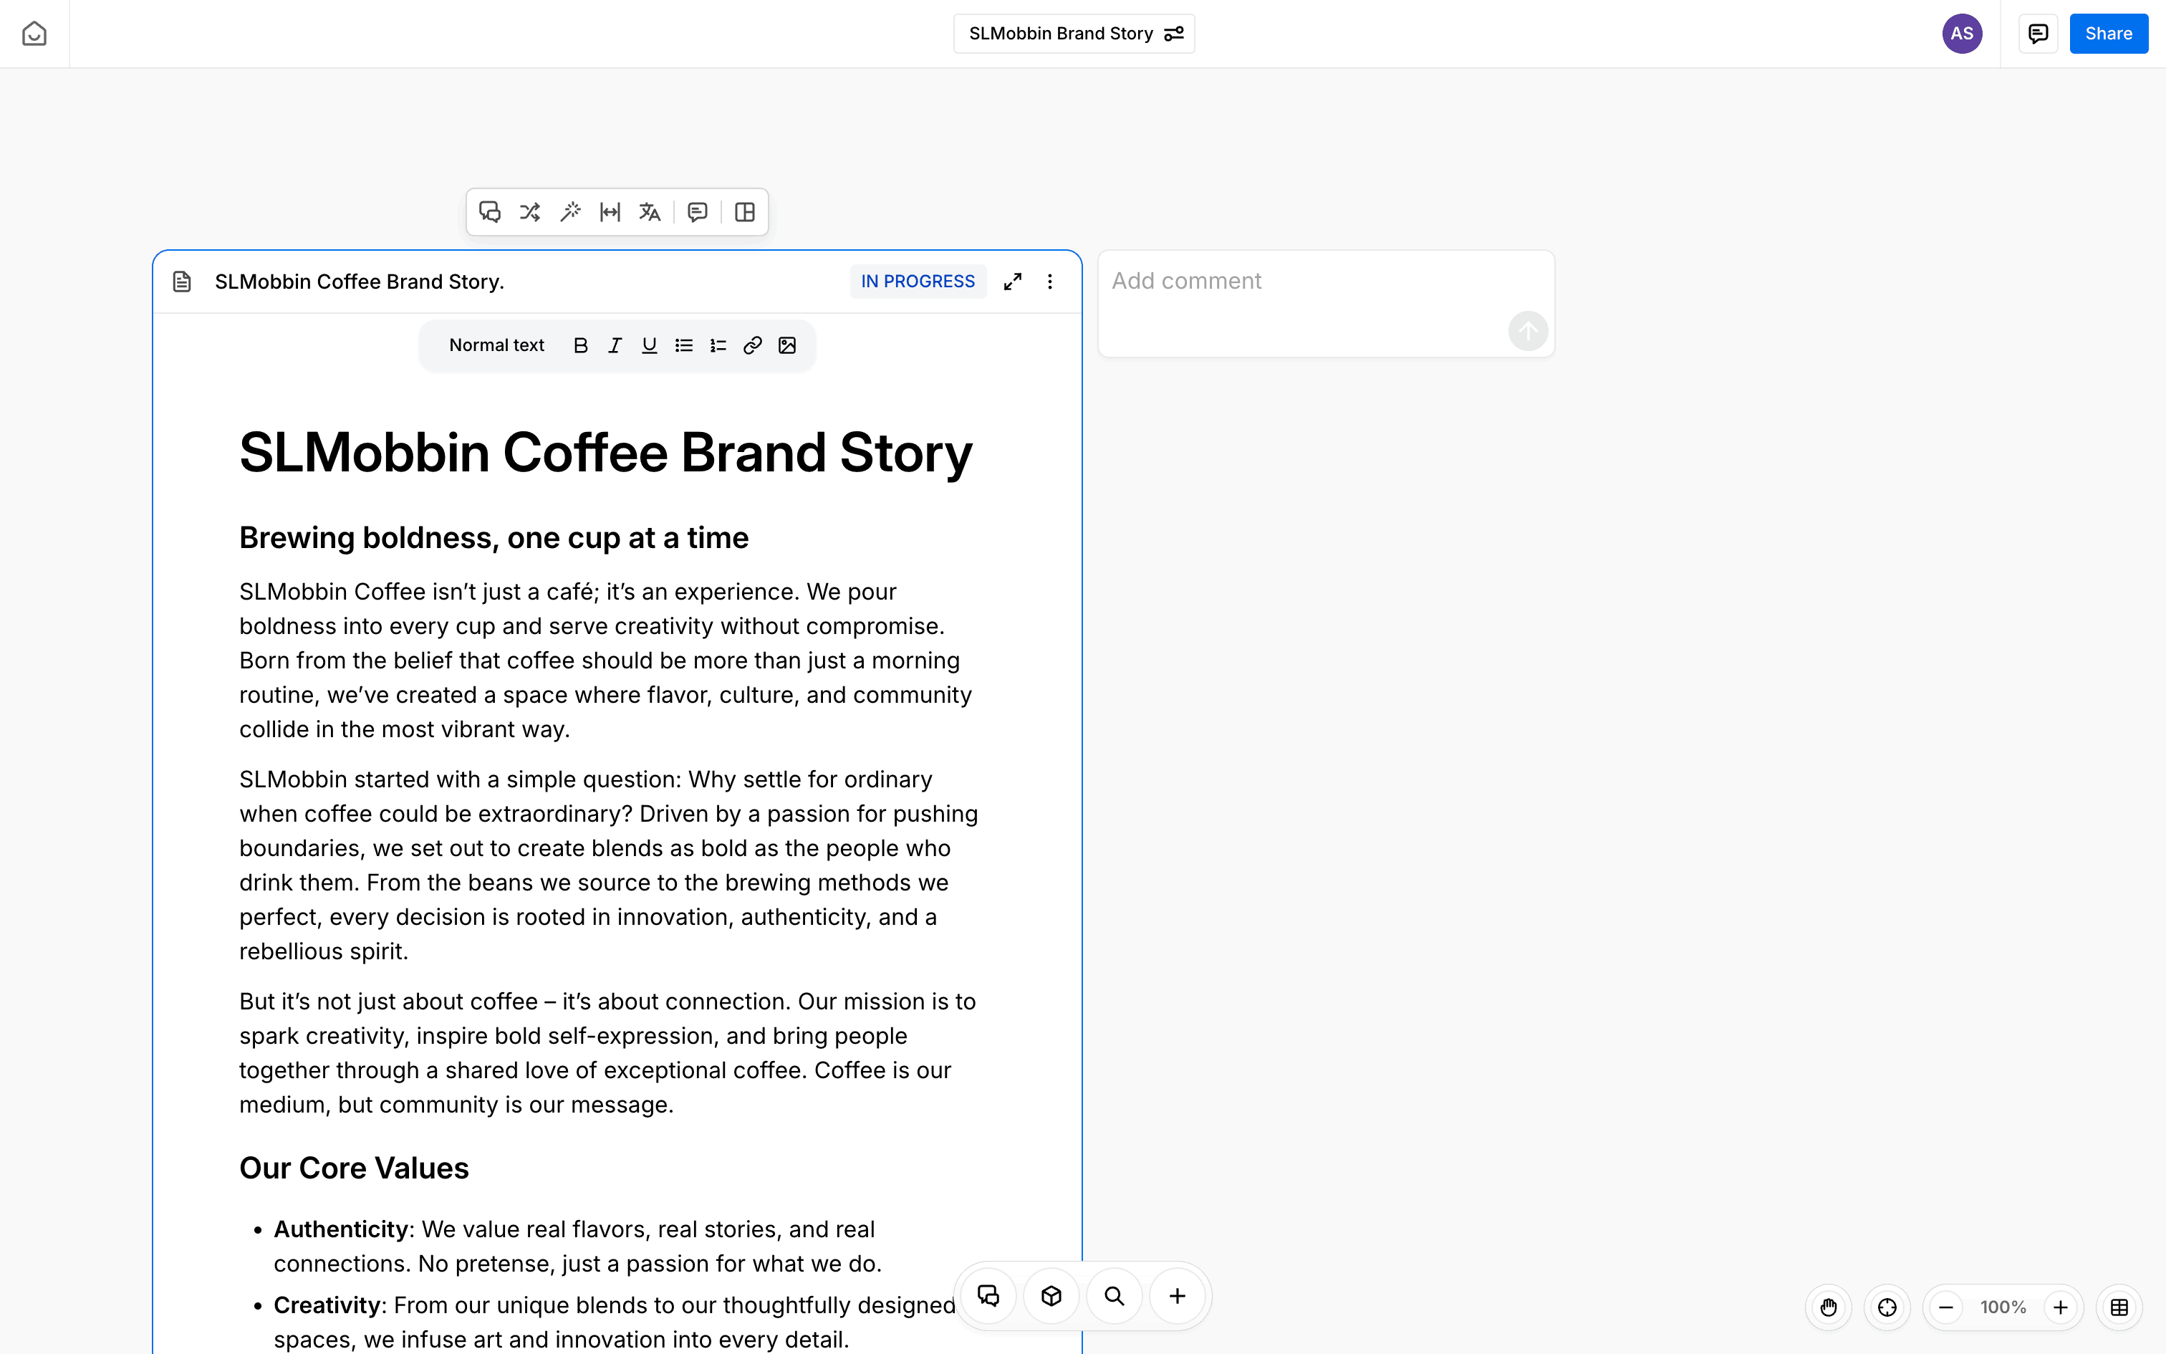2166x1354 pixels.
Task: Click the layout panel icon in toolbar
Action: pos(745,212)
